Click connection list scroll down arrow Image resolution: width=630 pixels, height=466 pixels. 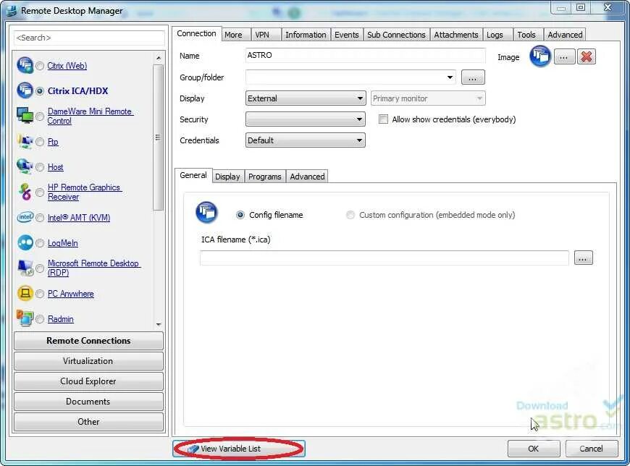[x=159, y=324]
